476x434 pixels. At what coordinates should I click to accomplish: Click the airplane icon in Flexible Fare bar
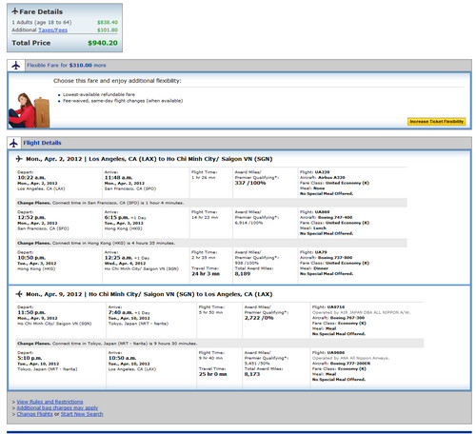16,66
